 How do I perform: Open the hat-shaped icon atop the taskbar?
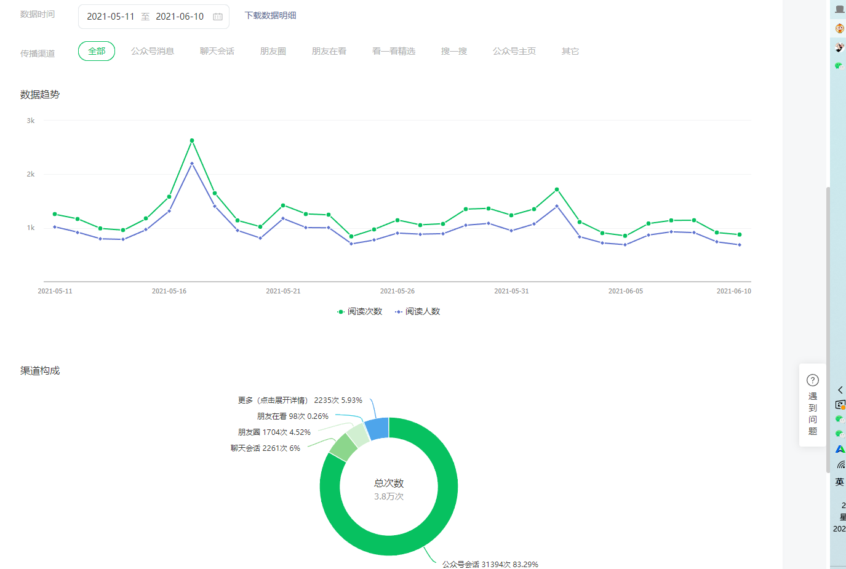click(840, 9)
